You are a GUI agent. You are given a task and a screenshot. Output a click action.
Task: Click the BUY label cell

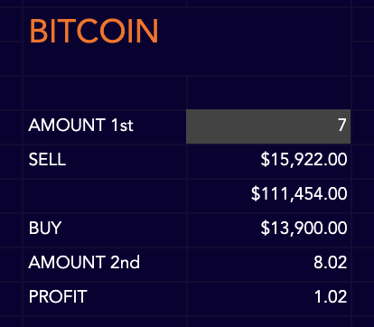(x=105, y=230)
